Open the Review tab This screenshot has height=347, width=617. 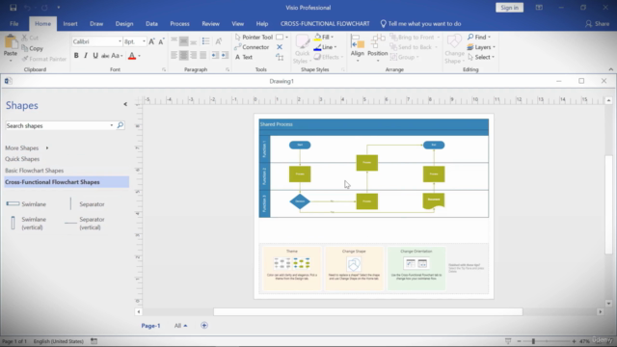(210, 23)
